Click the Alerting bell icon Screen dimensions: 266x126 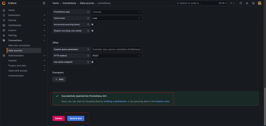coord(4,35)
